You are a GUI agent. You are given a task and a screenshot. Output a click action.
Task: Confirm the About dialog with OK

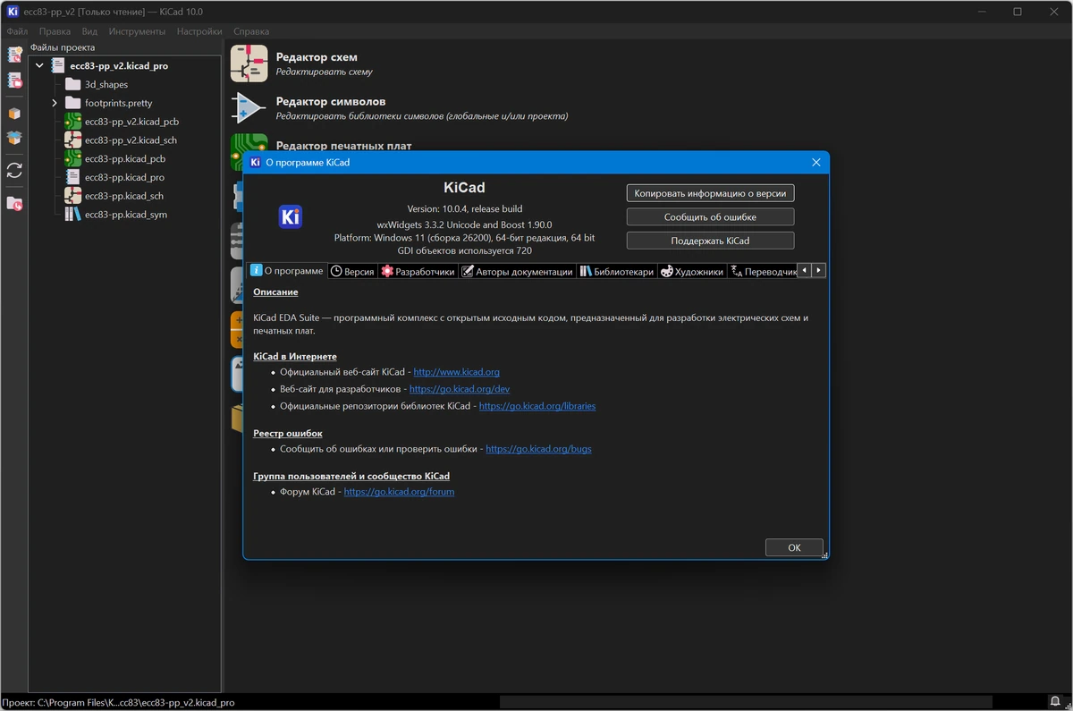(794, 547)
